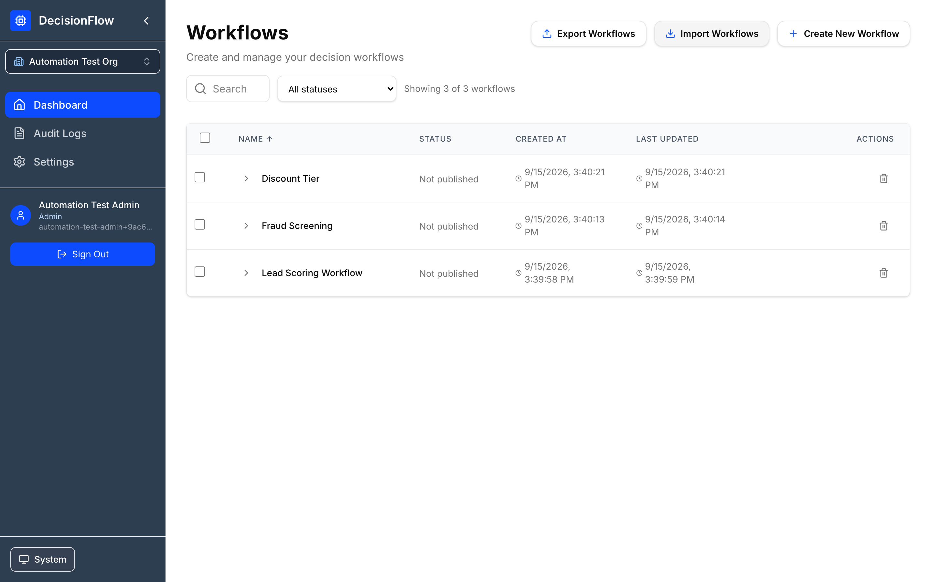Open the Fraud Screening workflow name

tap(297, 226)
